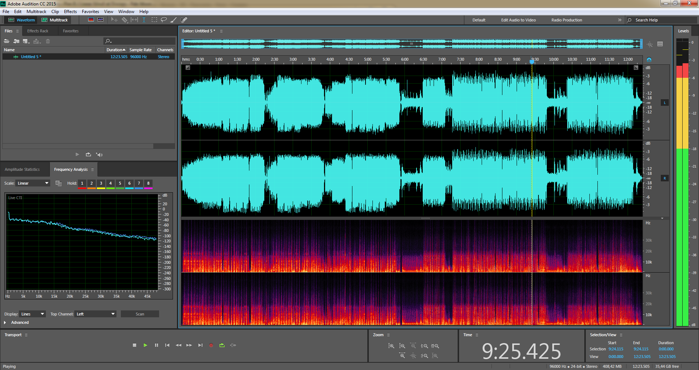Select the Paintbrush Selection tool
This screenshot has width=699, height=370.
(174, 20)
